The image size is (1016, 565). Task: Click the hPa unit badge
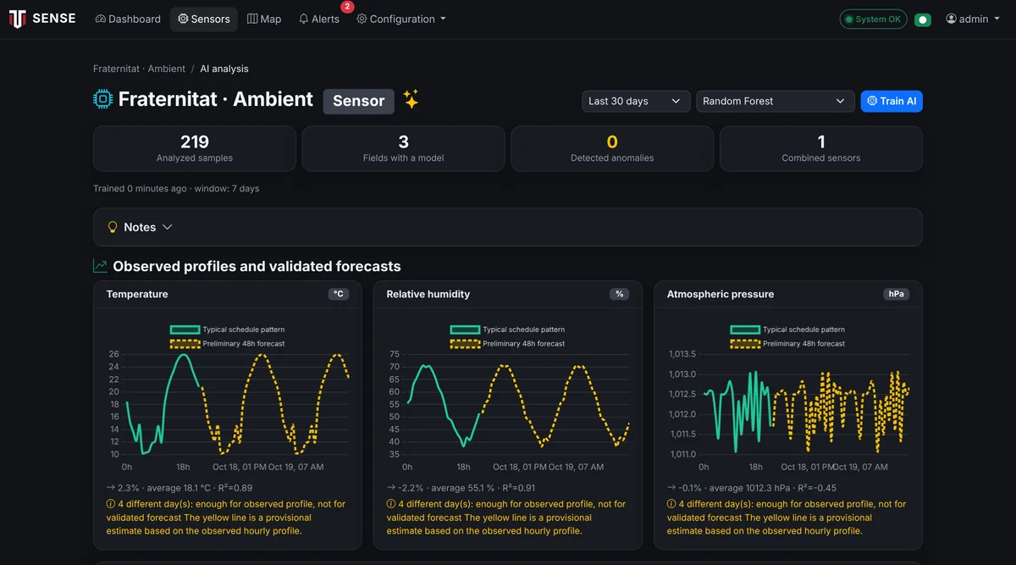[x=897, y=294]
